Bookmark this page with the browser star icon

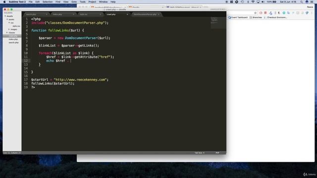point(256,13)
